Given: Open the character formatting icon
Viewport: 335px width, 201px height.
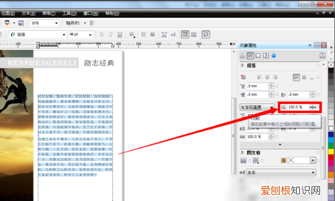Looking at the screenshot, I should (164, 35).
